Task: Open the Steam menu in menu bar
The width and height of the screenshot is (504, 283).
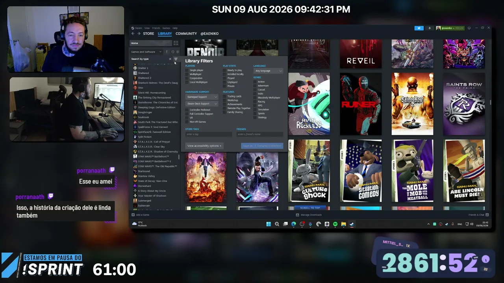Action: tap(138, 28)
